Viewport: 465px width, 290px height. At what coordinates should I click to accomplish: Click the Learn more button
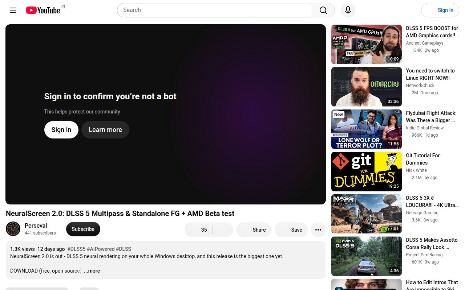pos(105,130)
